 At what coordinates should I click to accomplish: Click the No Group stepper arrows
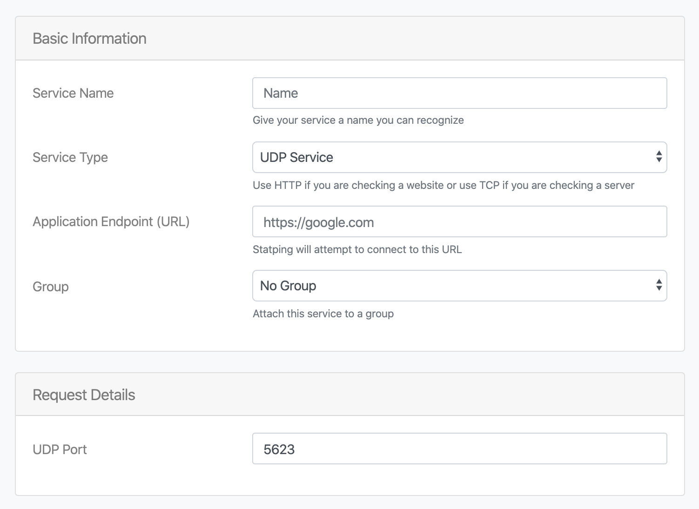coord(659,286)
